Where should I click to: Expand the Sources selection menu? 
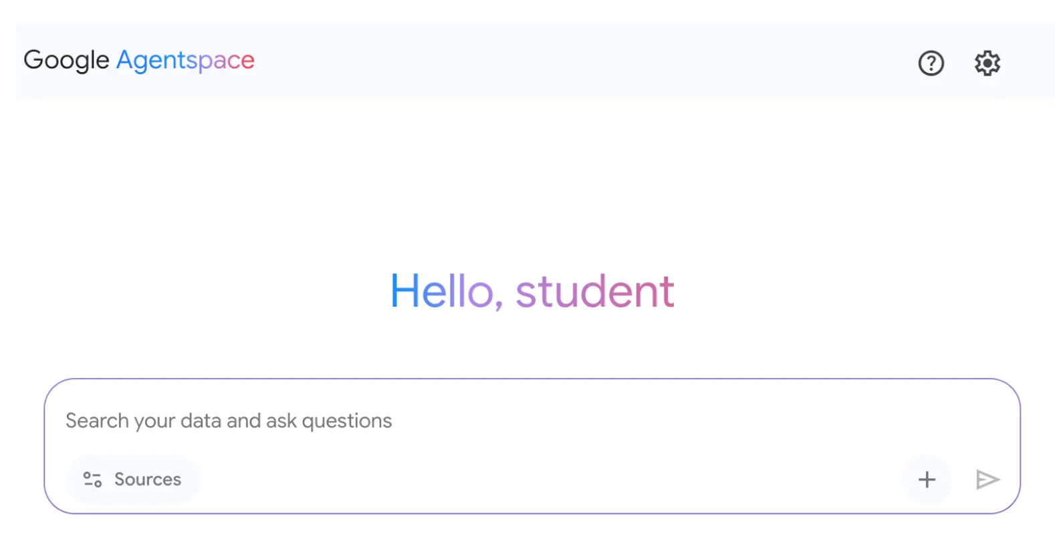(x=133, y=479)
